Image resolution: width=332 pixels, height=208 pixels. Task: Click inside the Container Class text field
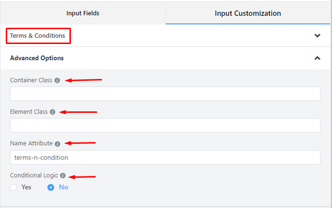pos(165,94)
